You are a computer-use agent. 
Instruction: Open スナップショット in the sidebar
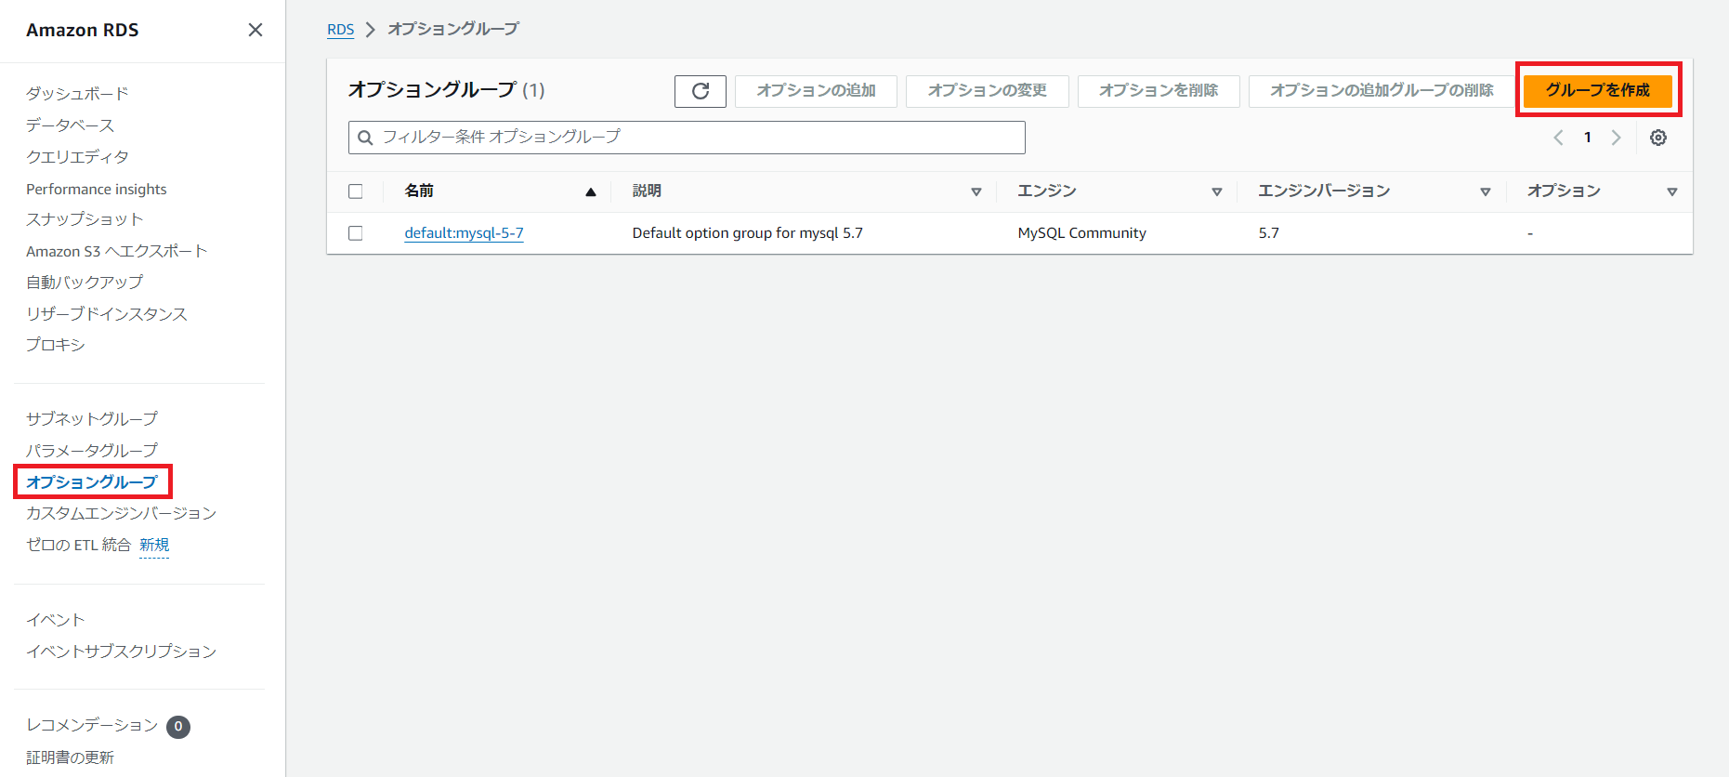[85, 219]
